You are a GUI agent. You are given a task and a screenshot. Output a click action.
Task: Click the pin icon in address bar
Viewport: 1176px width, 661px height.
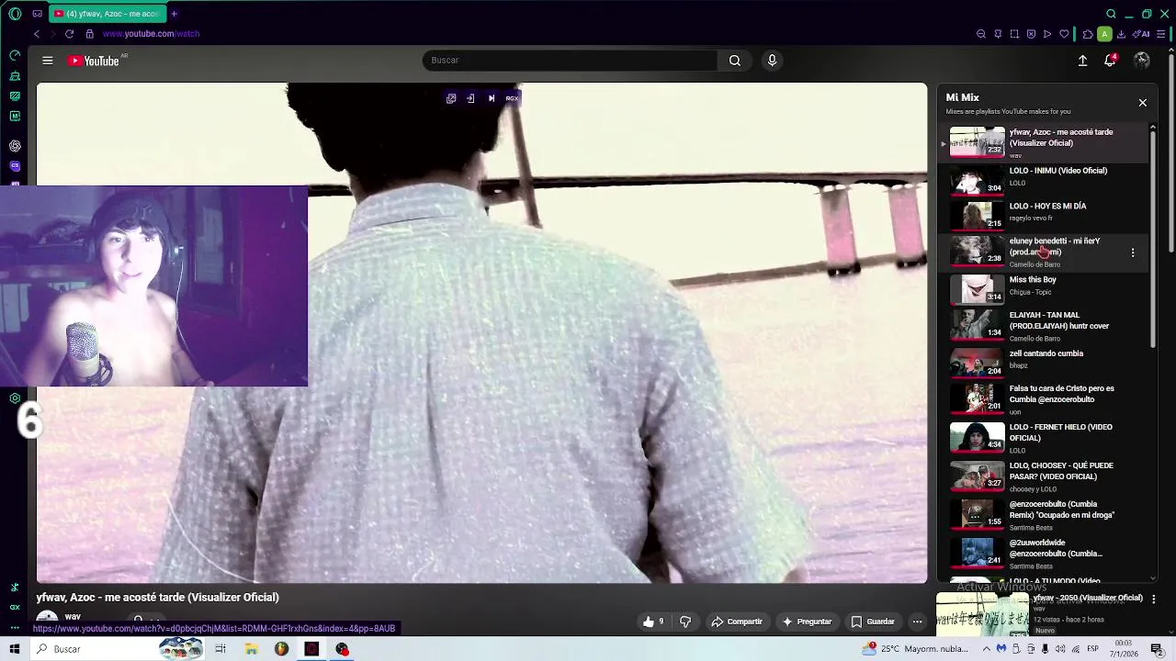point(998,34)
